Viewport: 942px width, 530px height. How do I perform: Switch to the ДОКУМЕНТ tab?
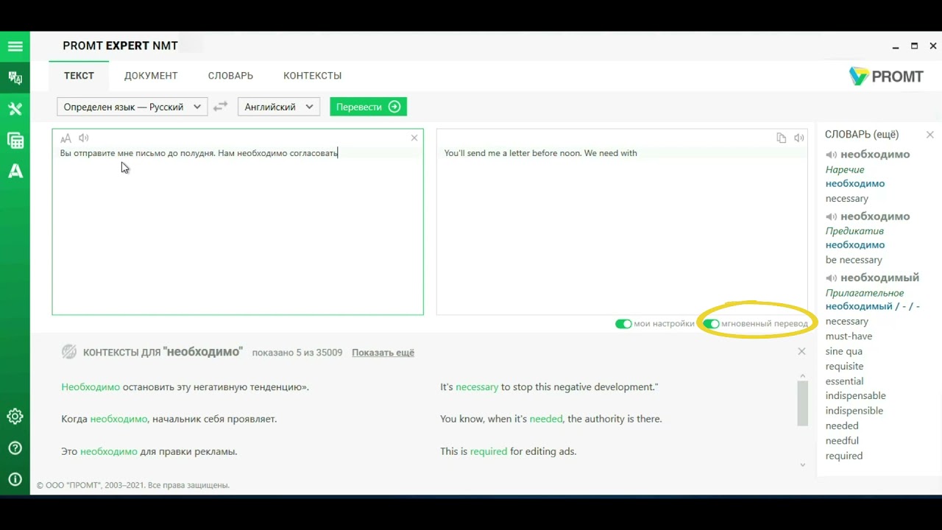tap(151, 76)
